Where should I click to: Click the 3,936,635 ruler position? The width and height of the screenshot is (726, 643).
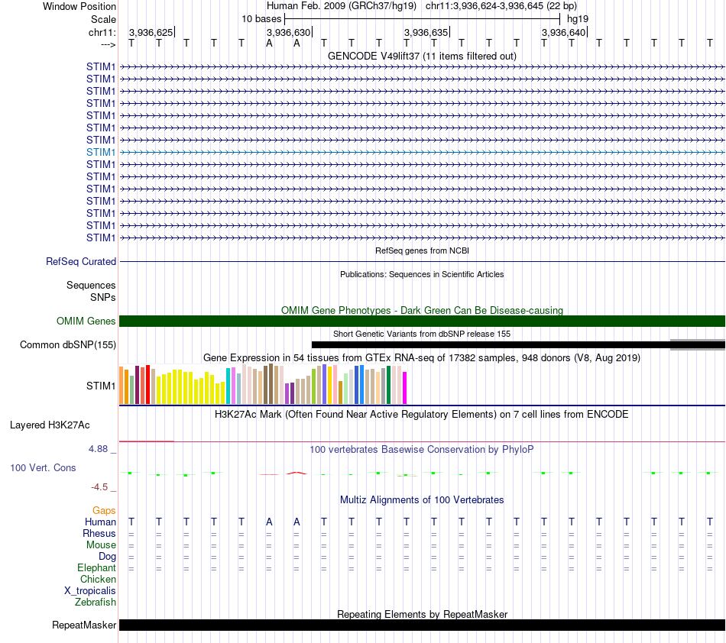click(426, 32)
